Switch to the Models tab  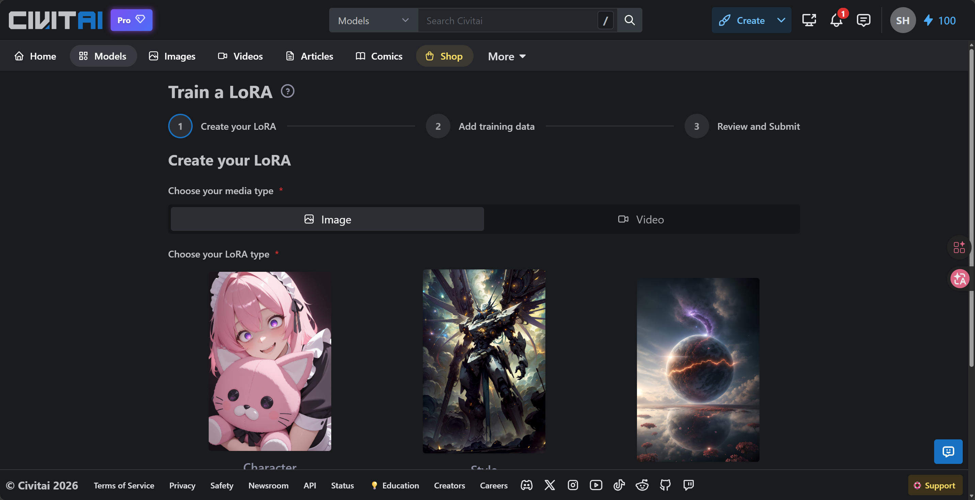(103, 56)
